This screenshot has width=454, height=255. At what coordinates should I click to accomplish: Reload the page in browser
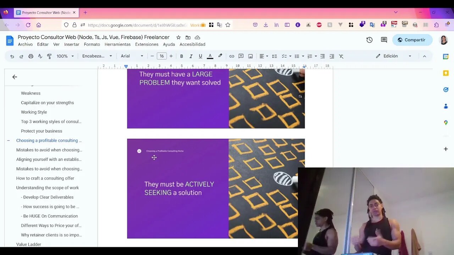coord(28,25)
